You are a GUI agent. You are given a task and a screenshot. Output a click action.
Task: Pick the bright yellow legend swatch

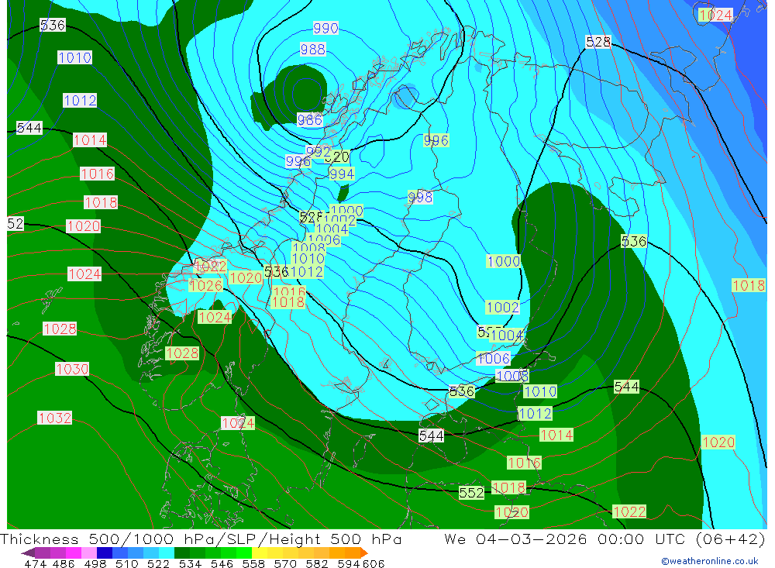pos(260,553)
